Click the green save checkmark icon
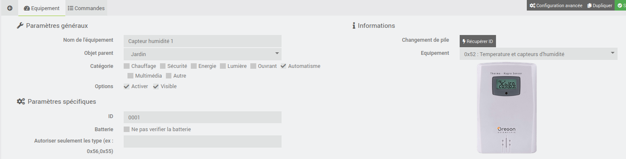 pyautogui.click(x=620, y=5)
